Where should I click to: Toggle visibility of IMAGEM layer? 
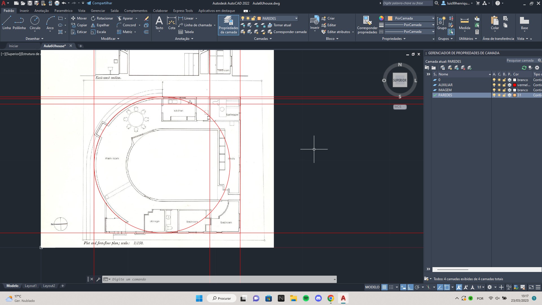(494, 90)
